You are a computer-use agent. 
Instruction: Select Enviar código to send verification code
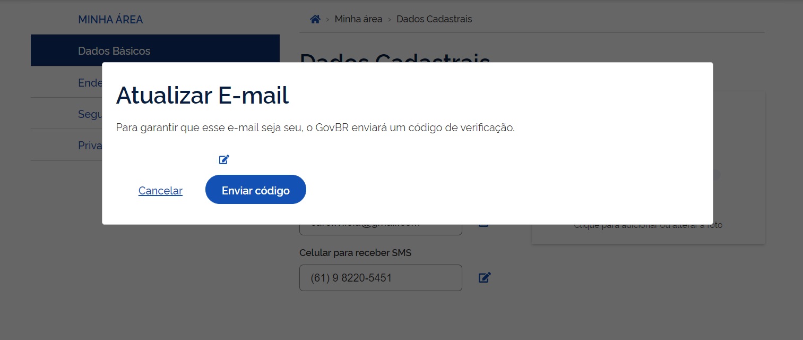(255, 190)
